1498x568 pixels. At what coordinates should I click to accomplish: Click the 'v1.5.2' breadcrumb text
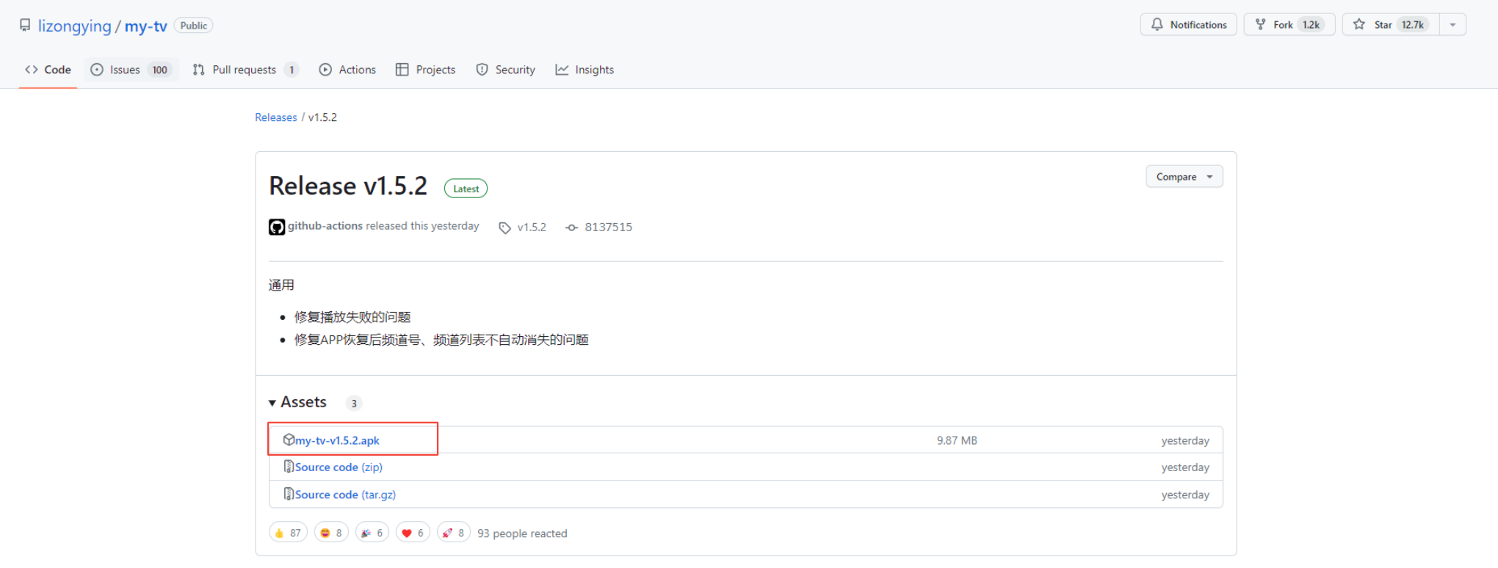click(322, 117)
